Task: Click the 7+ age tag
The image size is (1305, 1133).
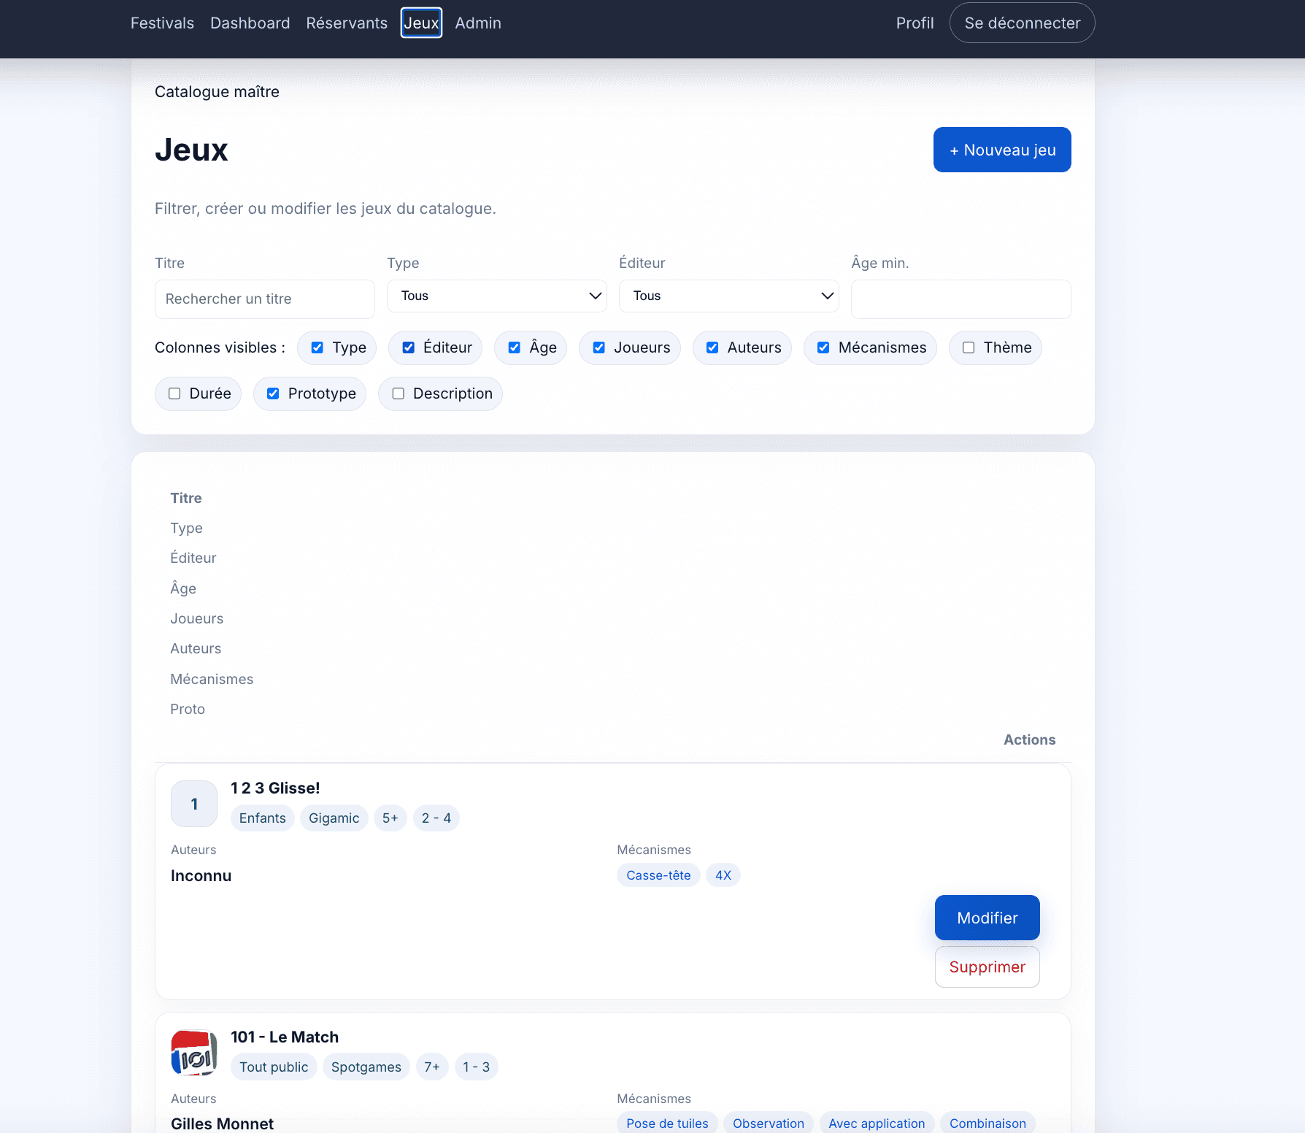Action: click(432, 1067)
